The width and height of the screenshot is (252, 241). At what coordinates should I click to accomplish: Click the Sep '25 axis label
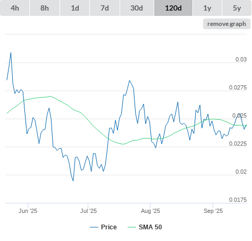[213, 211]
